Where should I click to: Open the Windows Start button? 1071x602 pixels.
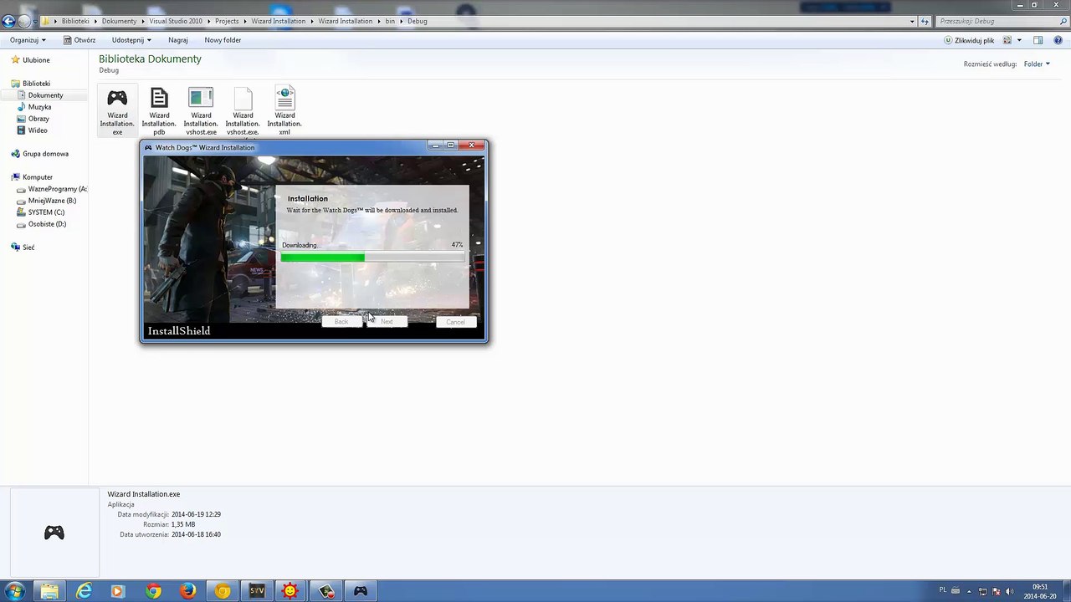[x=15, y=591]
